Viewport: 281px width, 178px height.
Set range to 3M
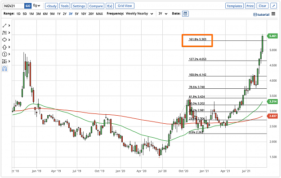tap(38, 14)
